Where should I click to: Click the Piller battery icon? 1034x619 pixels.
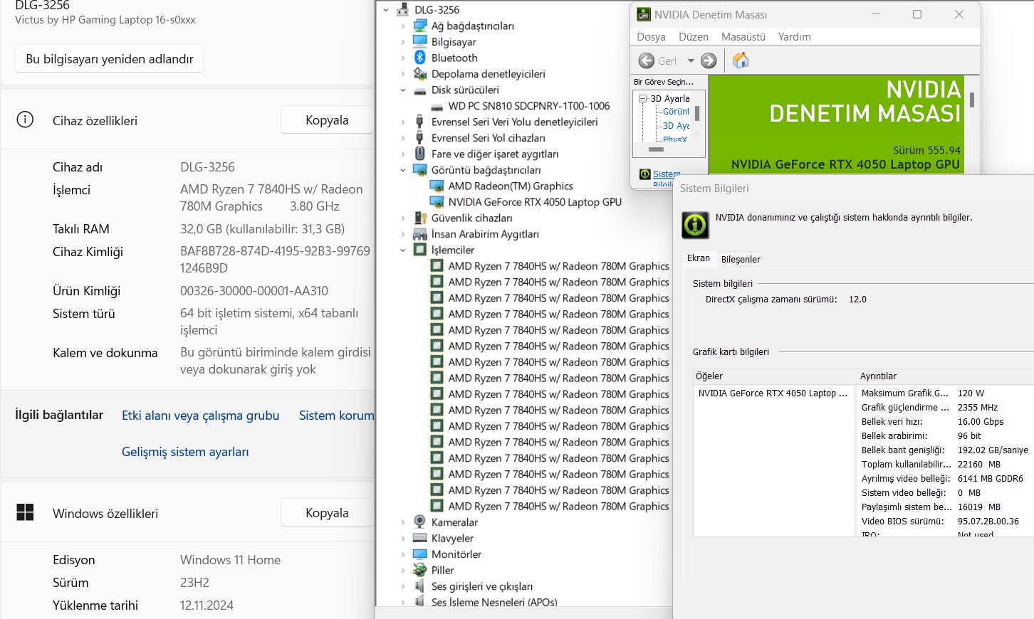[x=420, y=570]
